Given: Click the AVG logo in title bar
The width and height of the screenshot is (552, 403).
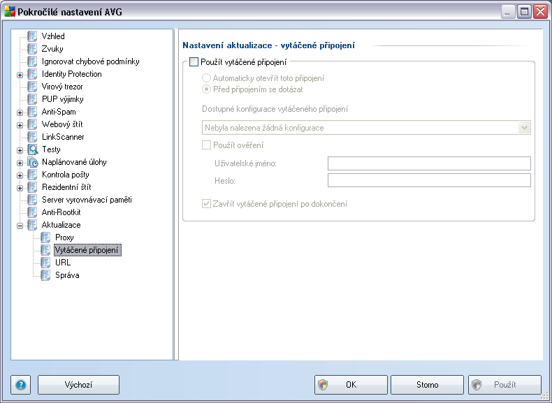Looking at the screenshot, I should tap(10, 12).
